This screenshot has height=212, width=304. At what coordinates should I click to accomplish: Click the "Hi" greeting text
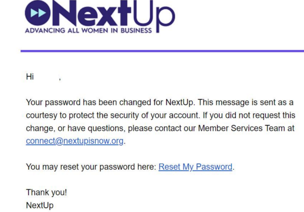pos(30,77)
